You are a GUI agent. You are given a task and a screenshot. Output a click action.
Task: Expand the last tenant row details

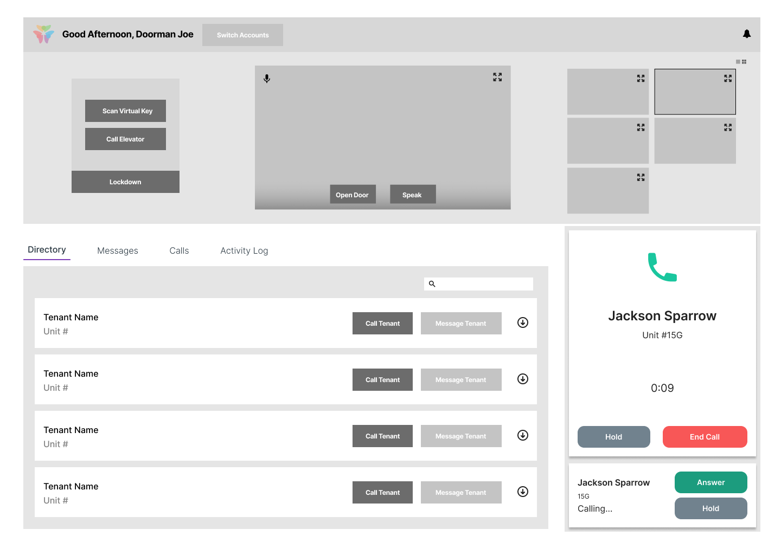pyautogui.click(x=523, y=492)
